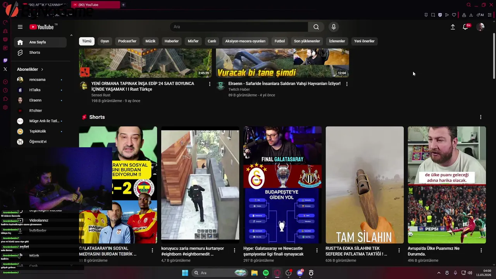The height and width of the screenshot is (279, 496).
Task: Open Opera ad blocker shield
Action: point(440,15)
